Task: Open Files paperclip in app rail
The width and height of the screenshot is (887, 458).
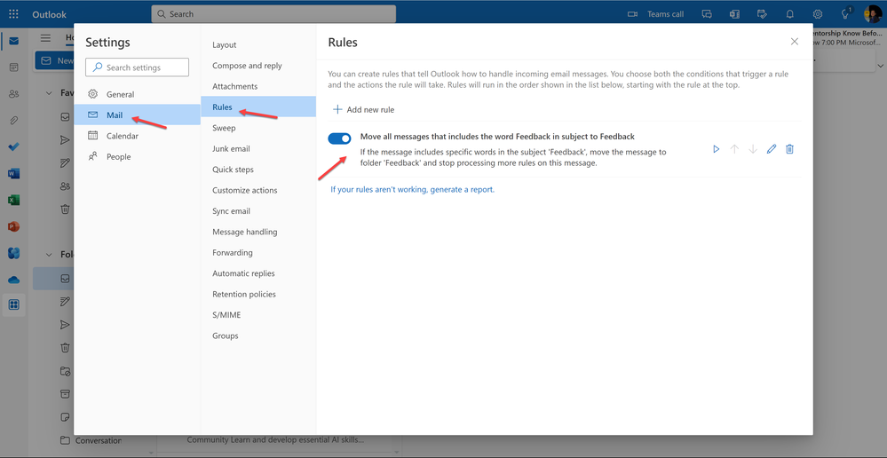Action: tap(13, 121)
